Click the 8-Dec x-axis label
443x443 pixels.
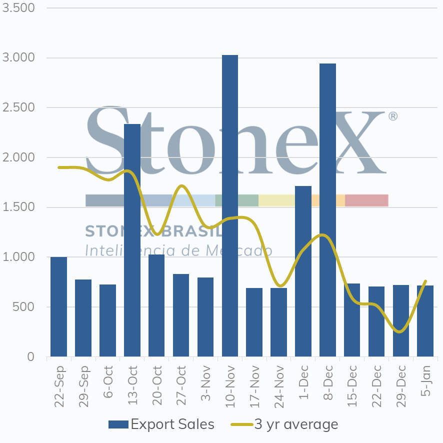(328, 382)
